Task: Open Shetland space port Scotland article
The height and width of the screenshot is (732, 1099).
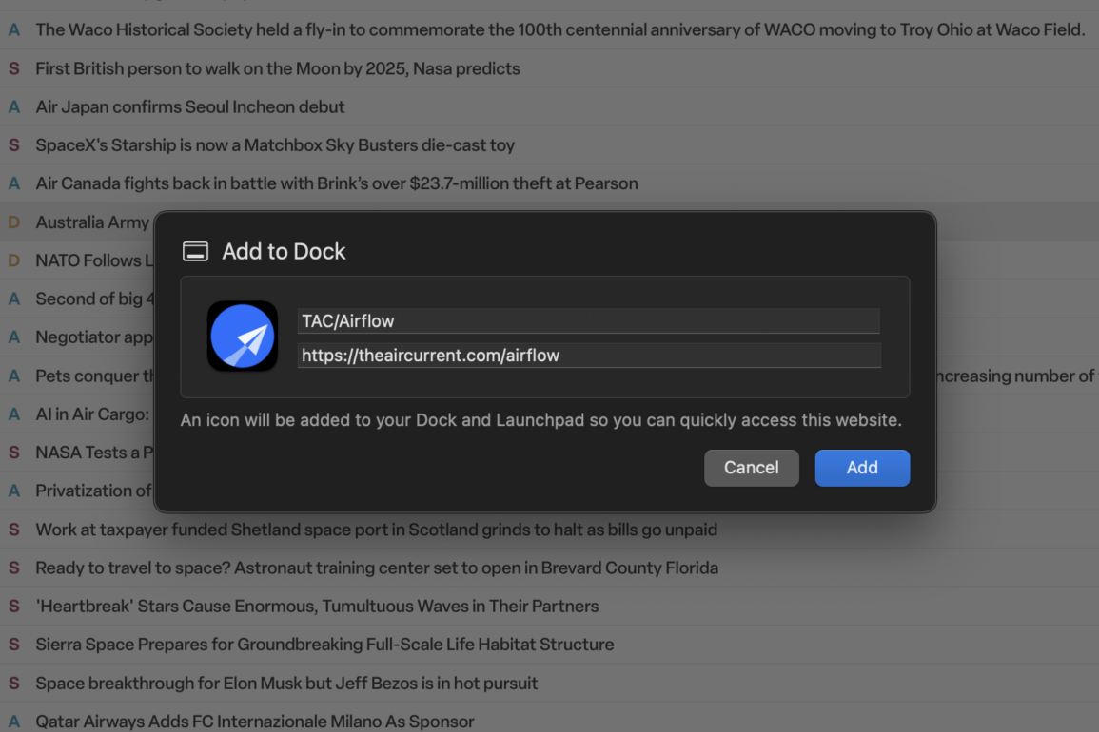Action: coord(376,530)
